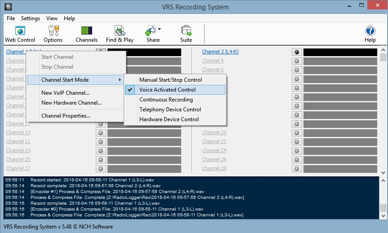Toggle record button for Channel 2 (L4-R)
The width and height of the screenshot is (388, 233).
[297, 52]
